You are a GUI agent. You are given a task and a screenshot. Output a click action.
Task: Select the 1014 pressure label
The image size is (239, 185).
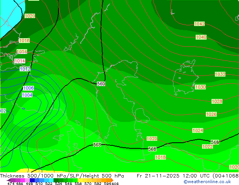click(x=20, y=61)
